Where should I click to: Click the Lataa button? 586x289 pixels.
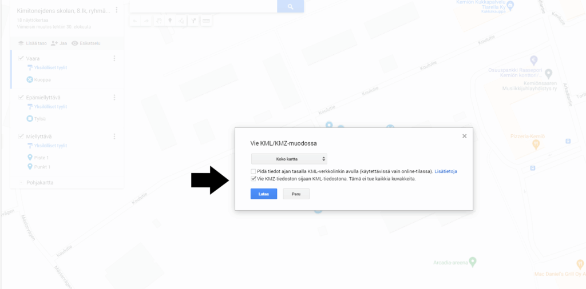pos(264,194)
